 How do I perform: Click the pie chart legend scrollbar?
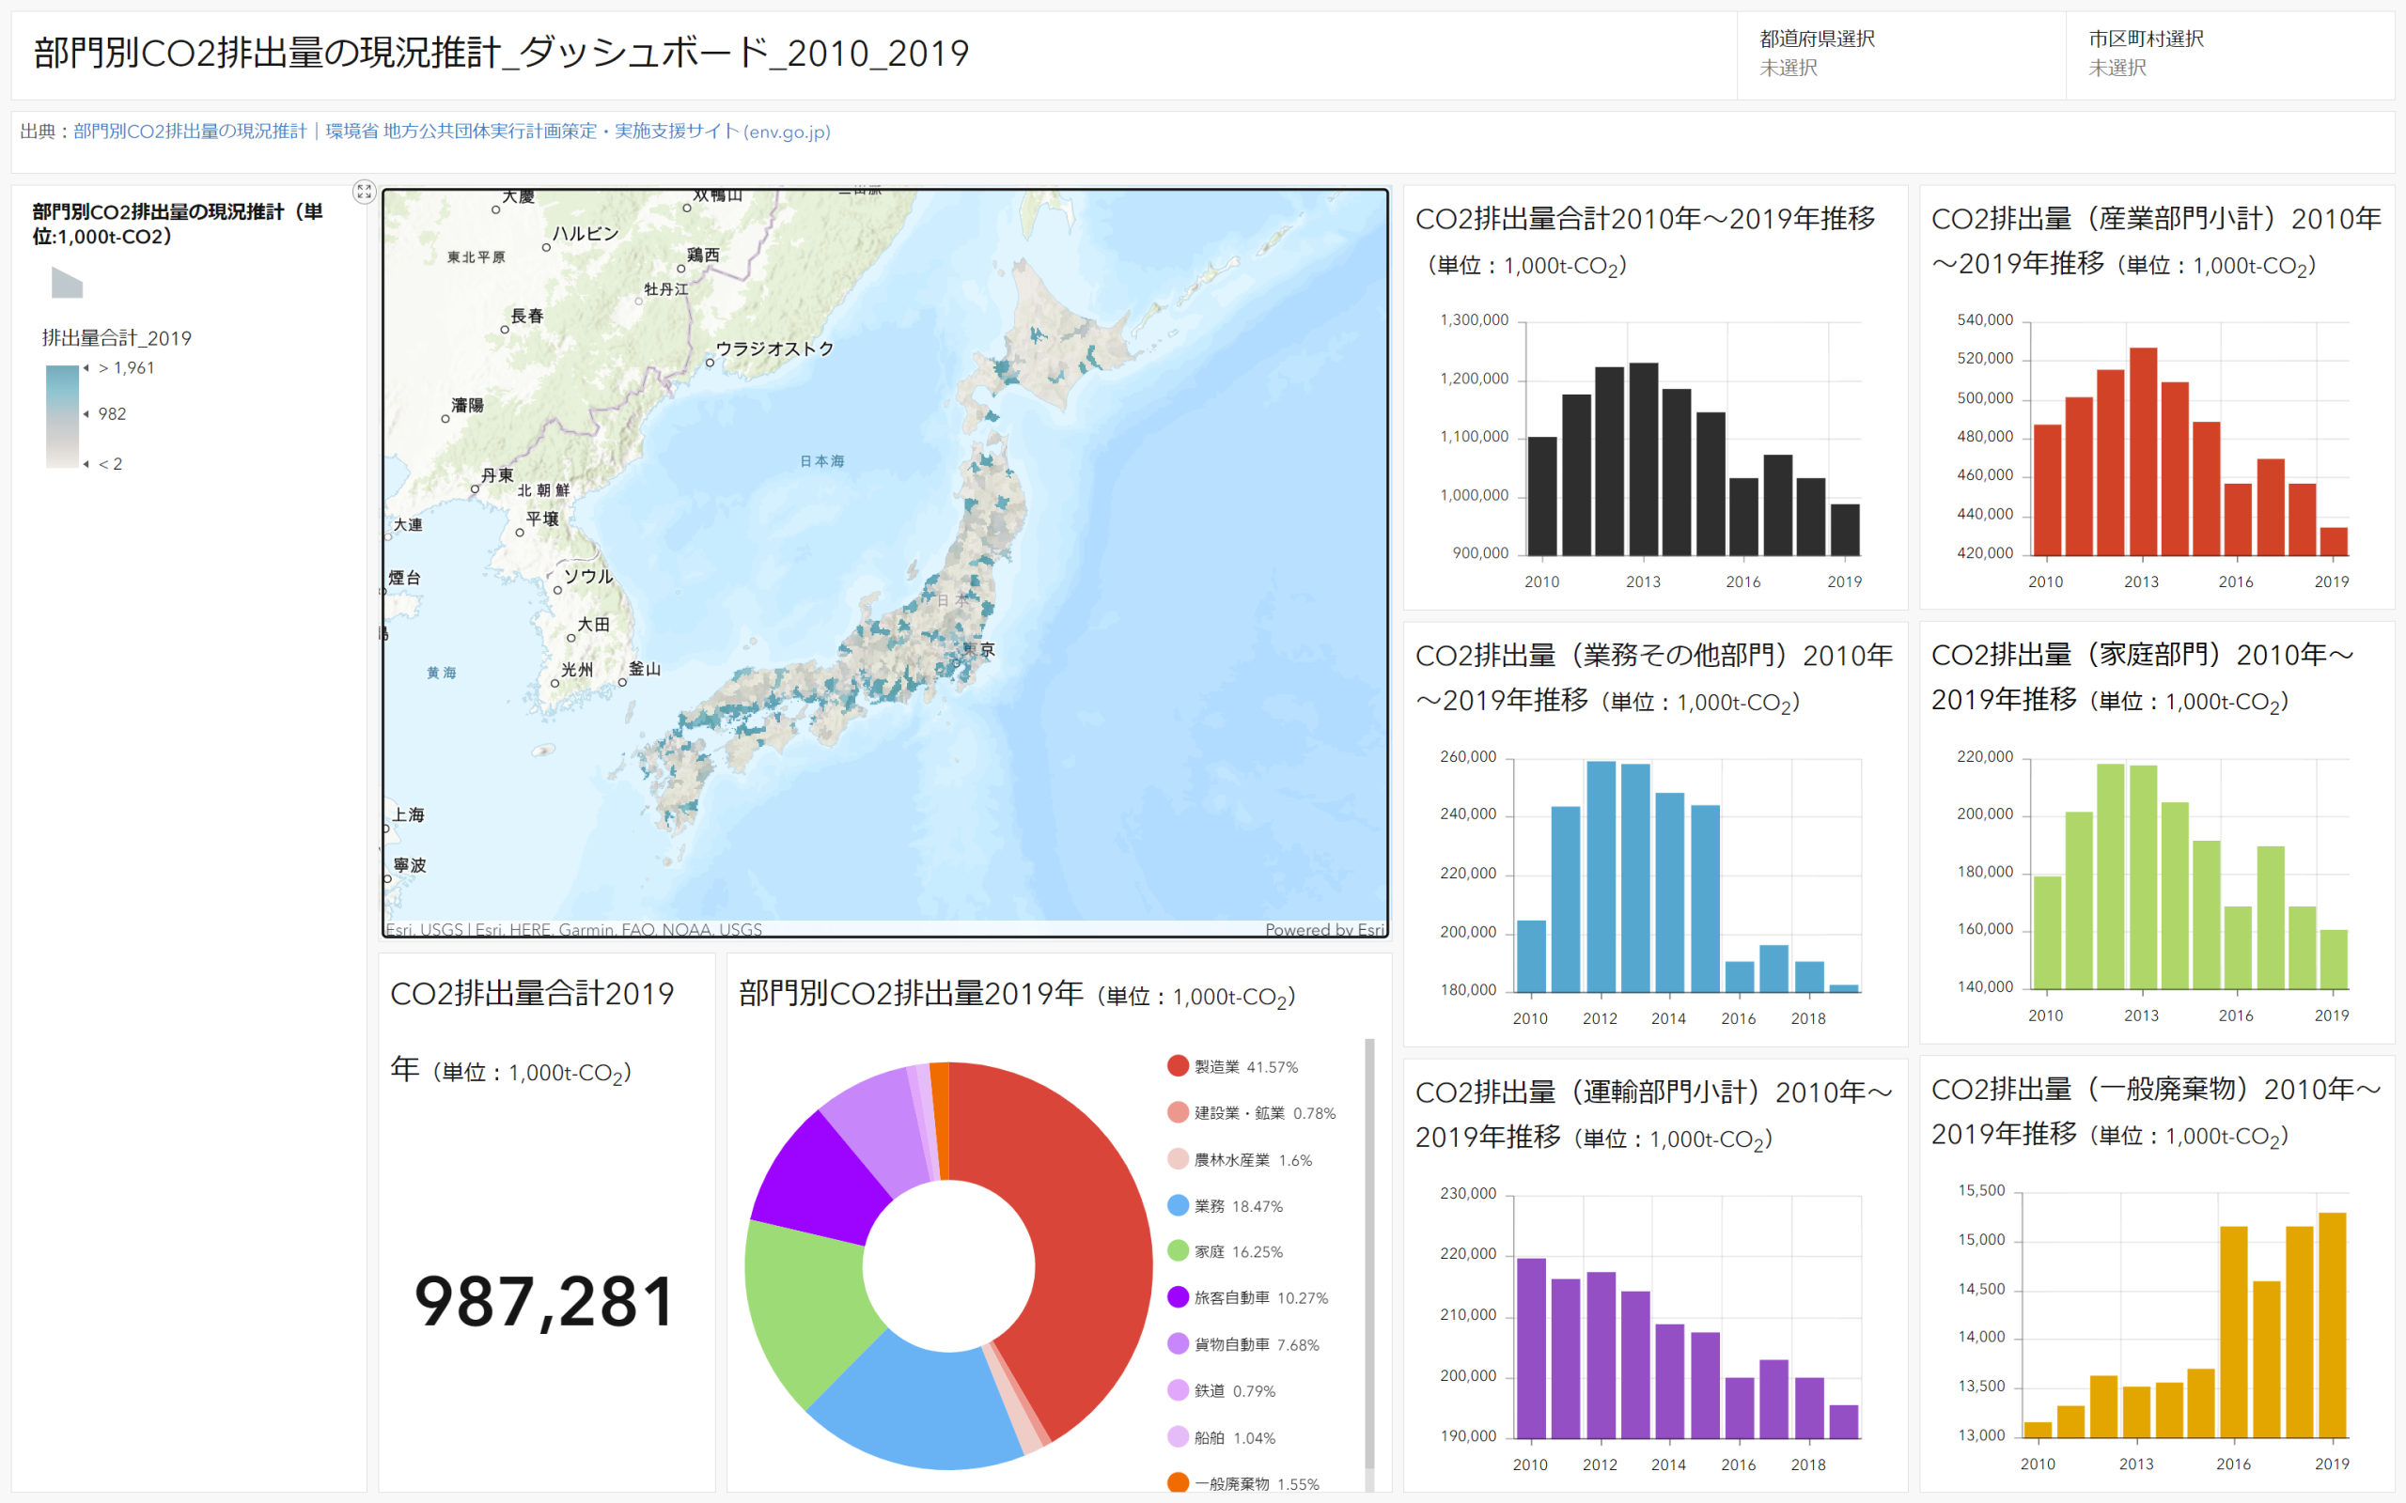1369,1252
